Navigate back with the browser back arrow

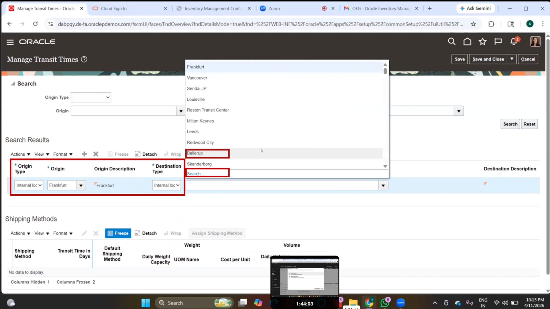coord(9,24)
